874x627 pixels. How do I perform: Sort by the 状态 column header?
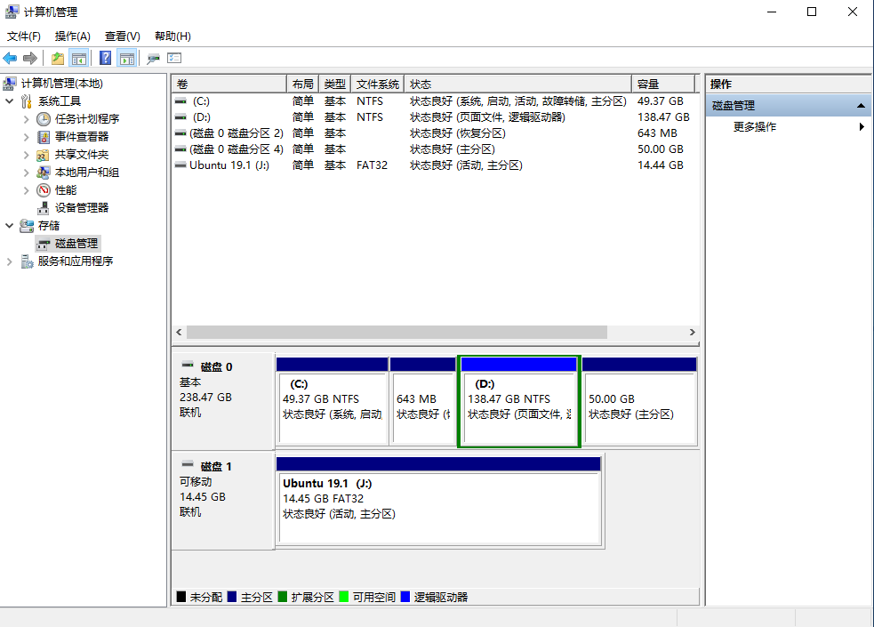click(x=517, y=84)
